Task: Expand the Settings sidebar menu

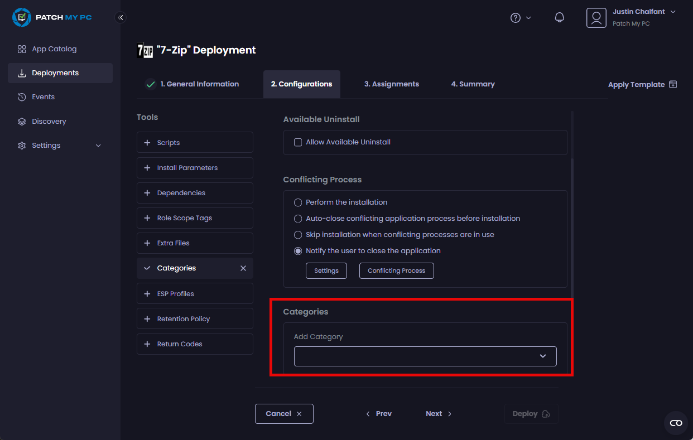Action: (59, 146)
